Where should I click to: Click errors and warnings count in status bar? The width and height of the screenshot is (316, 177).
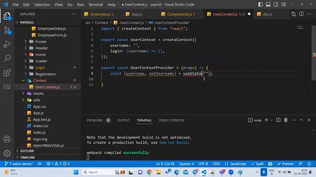[x=58, y=164]
